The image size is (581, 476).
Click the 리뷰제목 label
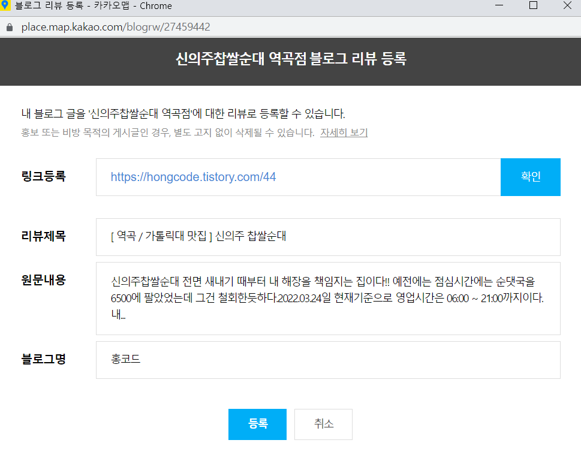(43, 236)
